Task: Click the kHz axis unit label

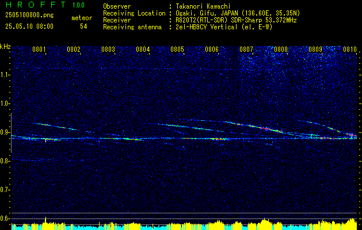Action: click(x=5, y=47)
